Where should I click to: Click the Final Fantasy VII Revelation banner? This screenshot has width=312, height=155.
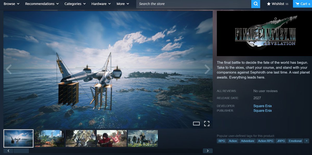[264, 34]
